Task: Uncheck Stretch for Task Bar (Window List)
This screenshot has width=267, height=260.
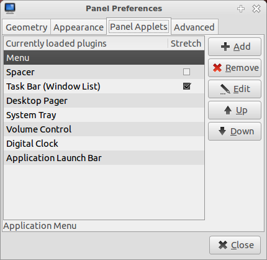Action: (x=187, y=86)
